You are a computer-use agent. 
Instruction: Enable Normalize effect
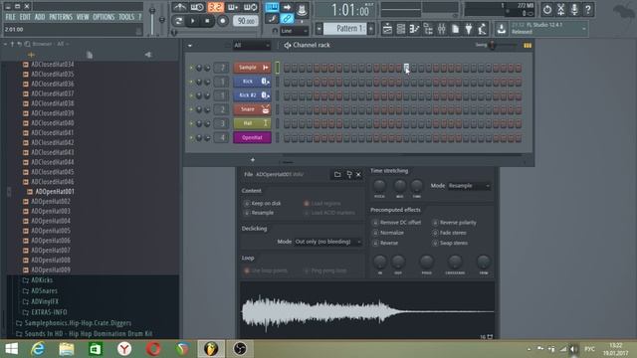(x=375, y=233)
